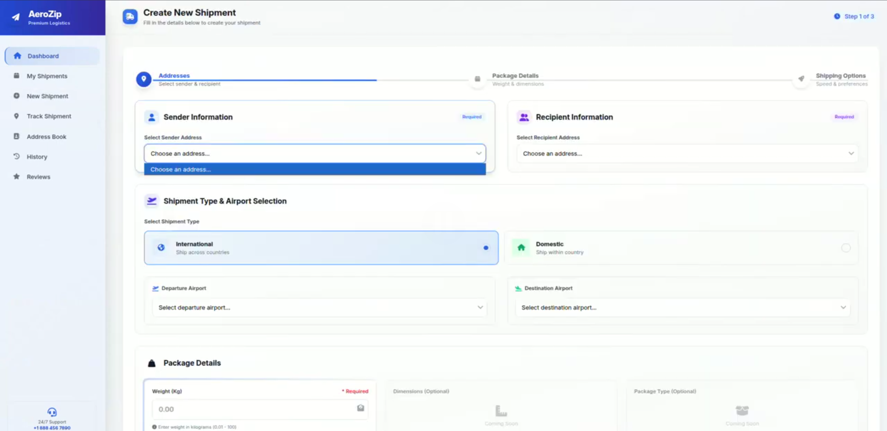Open the Departure Airport dropdown
This screenshot has height=431, width=887.
(320, 307)
